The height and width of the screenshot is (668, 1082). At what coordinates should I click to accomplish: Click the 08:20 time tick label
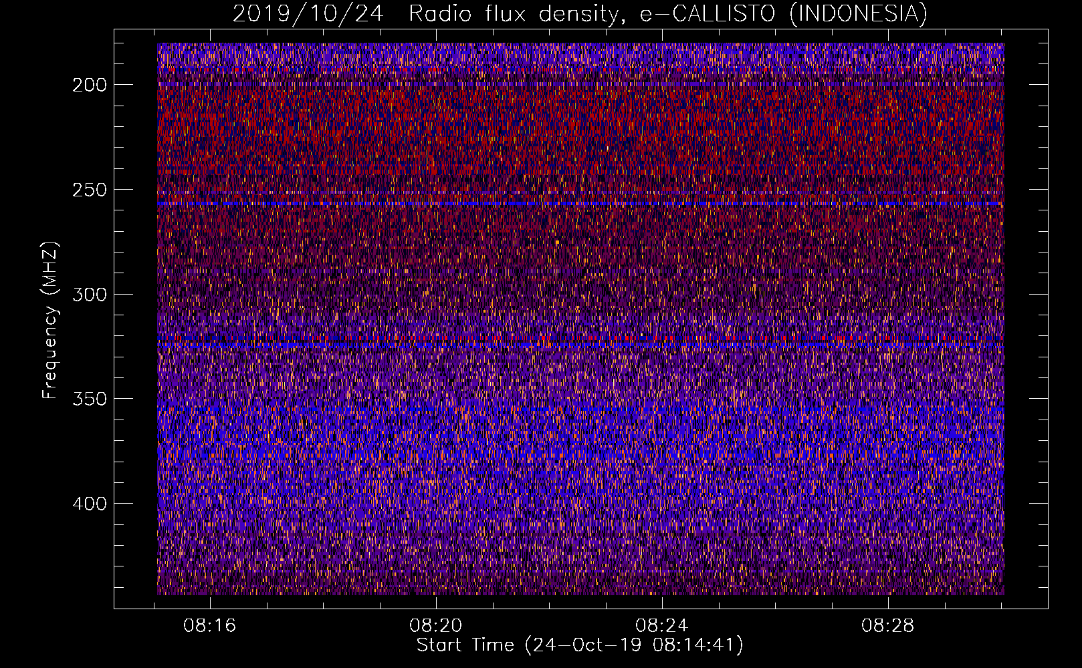[436, 626]
